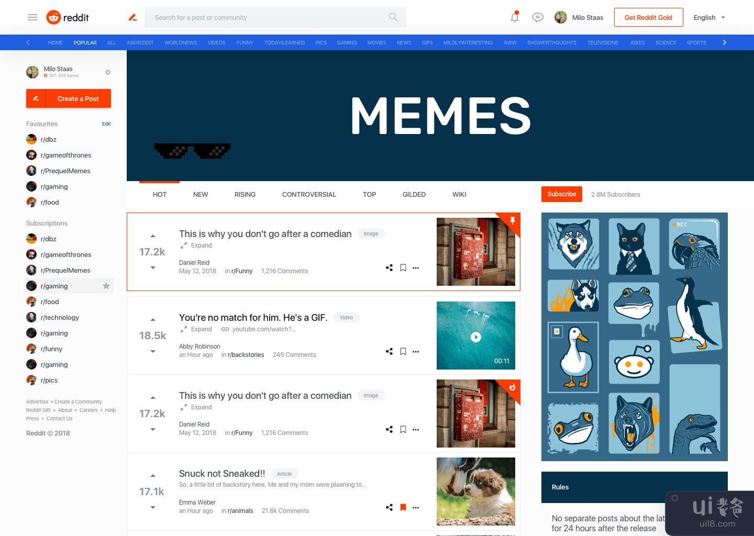This screenshot has height=536, width=754.
Task: Switch to the RISING tab
Action: (245, 194)
